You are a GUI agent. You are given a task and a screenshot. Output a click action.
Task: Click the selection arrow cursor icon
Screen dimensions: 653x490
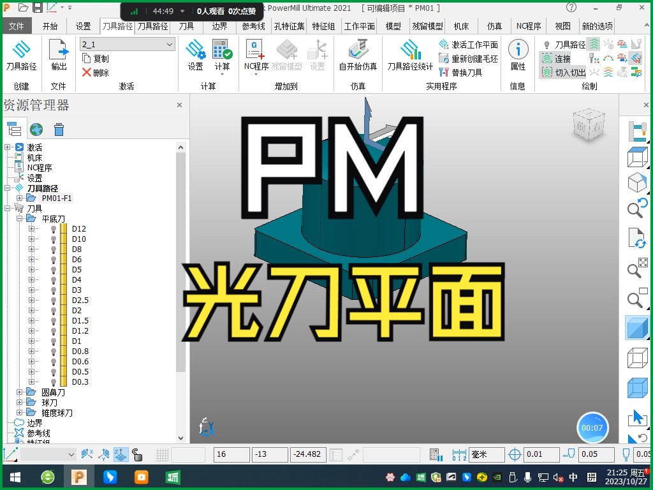(x=637, y=417)
